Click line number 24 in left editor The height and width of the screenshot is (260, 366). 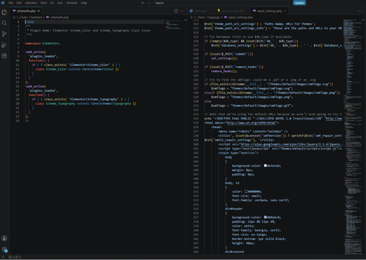(x=18, y=121)
